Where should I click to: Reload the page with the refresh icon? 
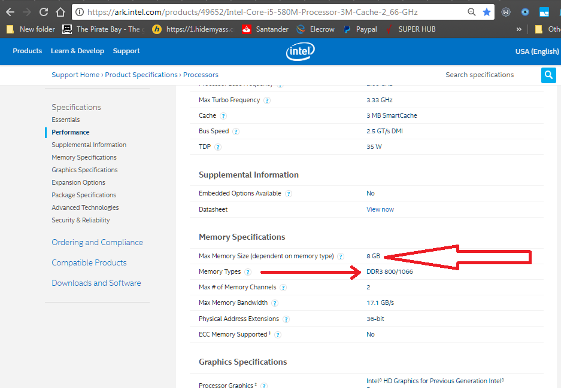click(x=44, y=12)
